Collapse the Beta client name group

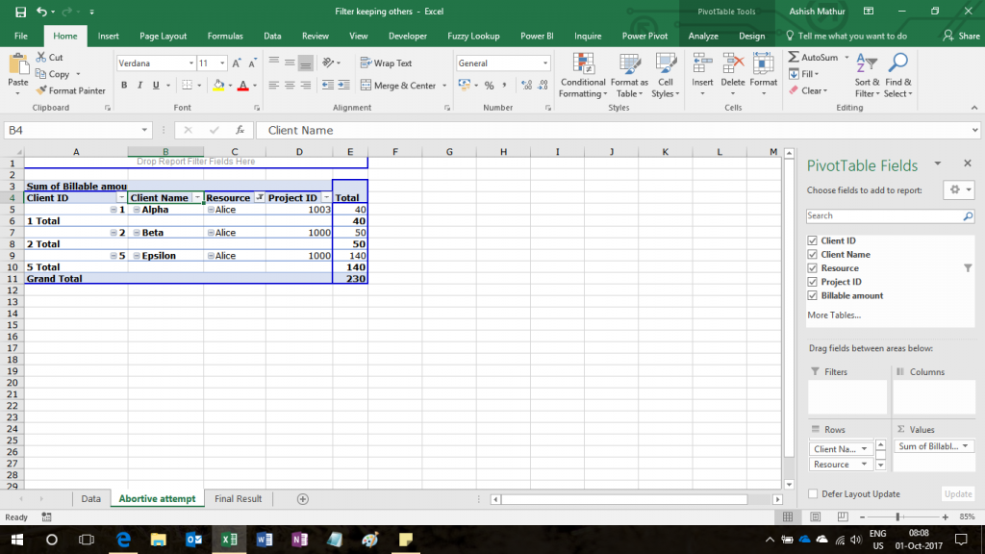tap(137, 233)
